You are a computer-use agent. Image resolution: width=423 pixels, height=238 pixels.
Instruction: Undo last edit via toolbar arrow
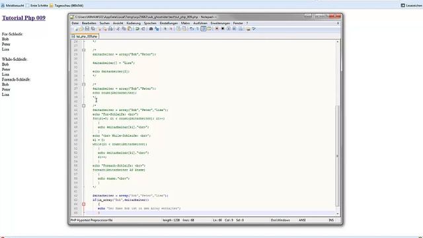[137, 29]
